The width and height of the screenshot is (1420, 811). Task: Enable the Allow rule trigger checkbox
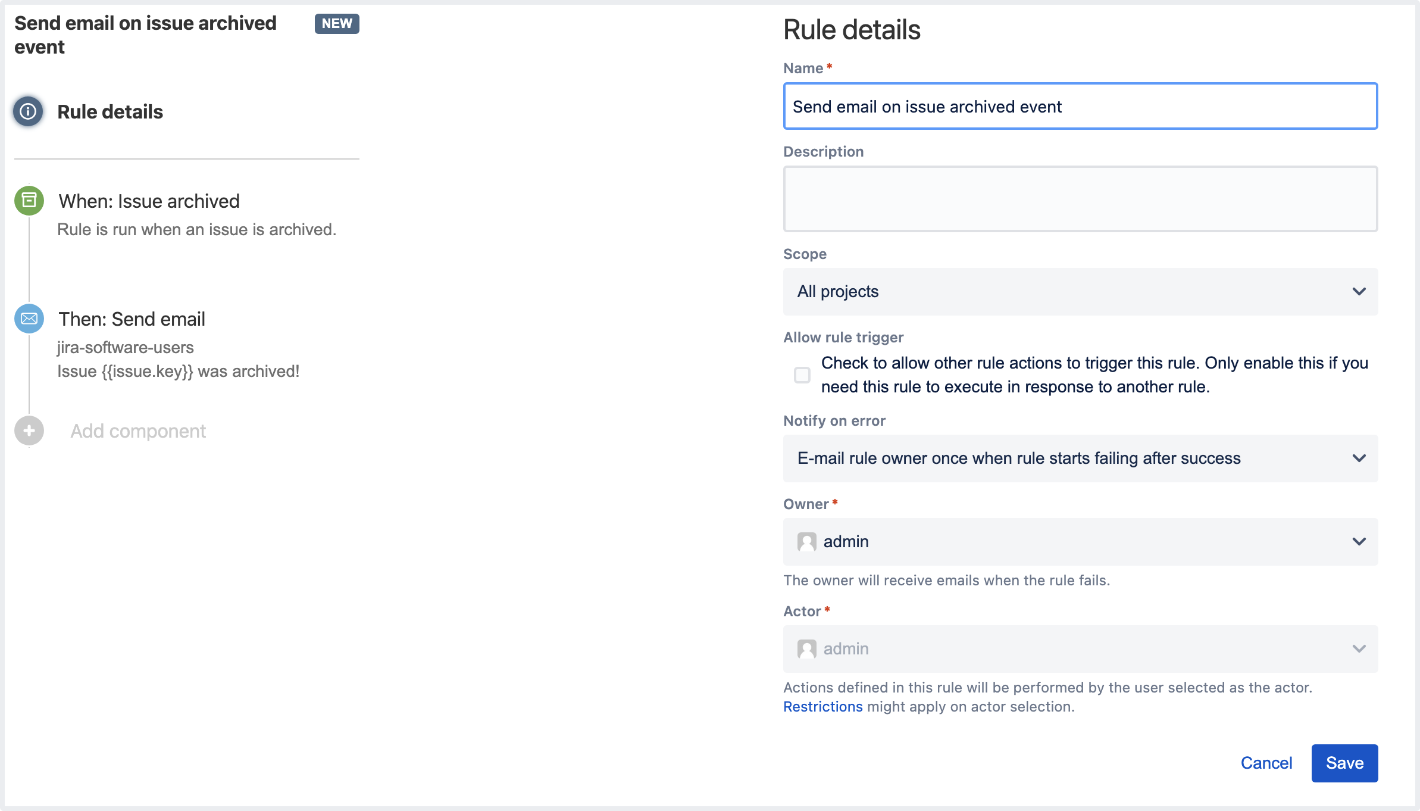802,375
